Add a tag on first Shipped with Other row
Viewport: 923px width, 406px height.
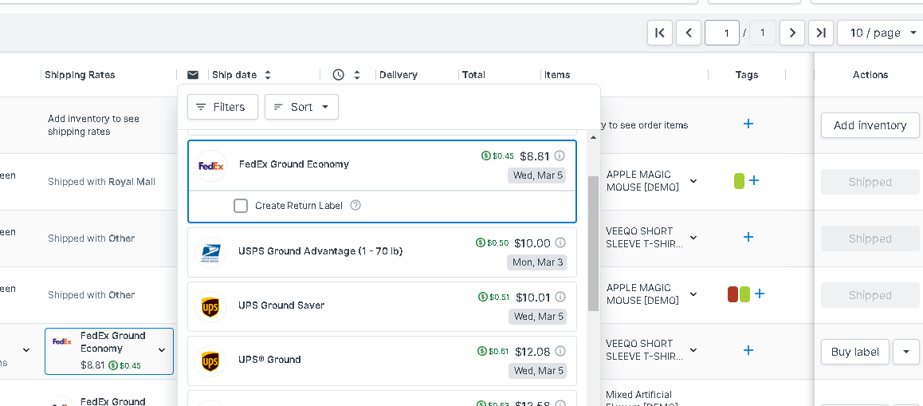[748, 237]
